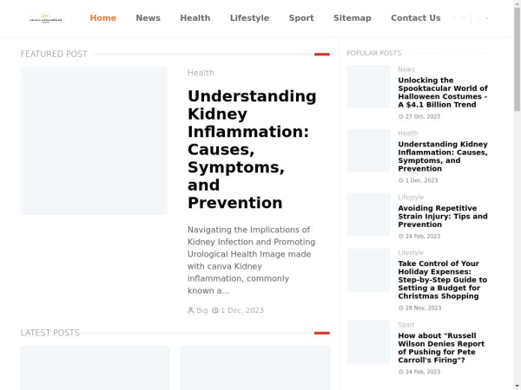Click the clock icon in featured post
The image size is (521, 390).
[x=215, y=310]
